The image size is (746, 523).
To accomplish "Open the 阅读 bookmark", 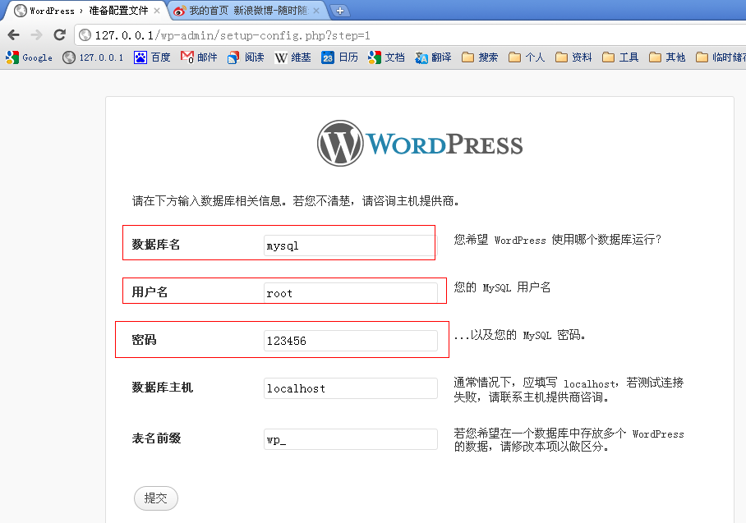I will (246, 57).
